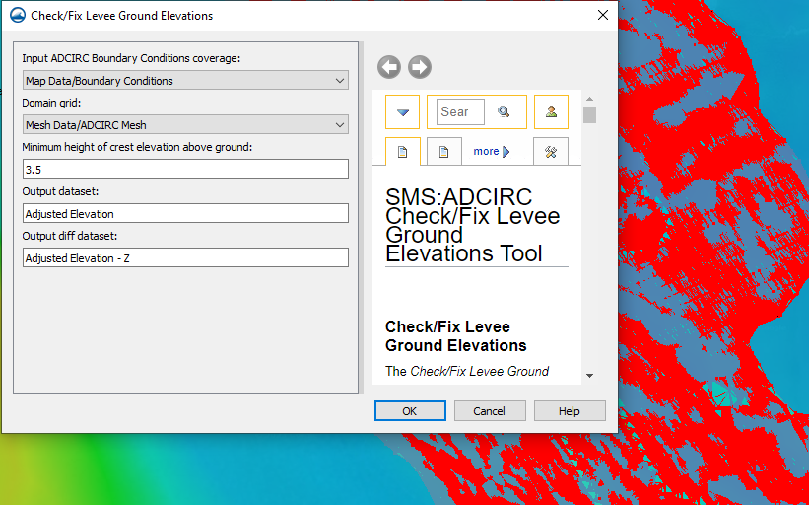809x505 pixels.
Task: Click the help panel scroll-down arrow
Action: [589, 376]
